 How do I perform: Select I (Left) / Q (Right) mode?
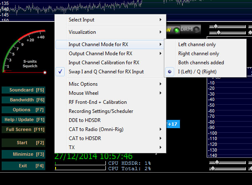click(x=205, y=72)
